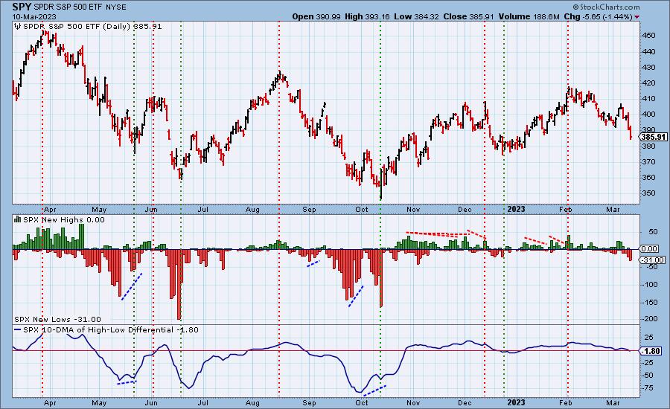Viewport: 670px width, 409px height.
Task: Click the candlestick icon beside SPDR legend
Action: pyautogui.click(x=18, y=27)
